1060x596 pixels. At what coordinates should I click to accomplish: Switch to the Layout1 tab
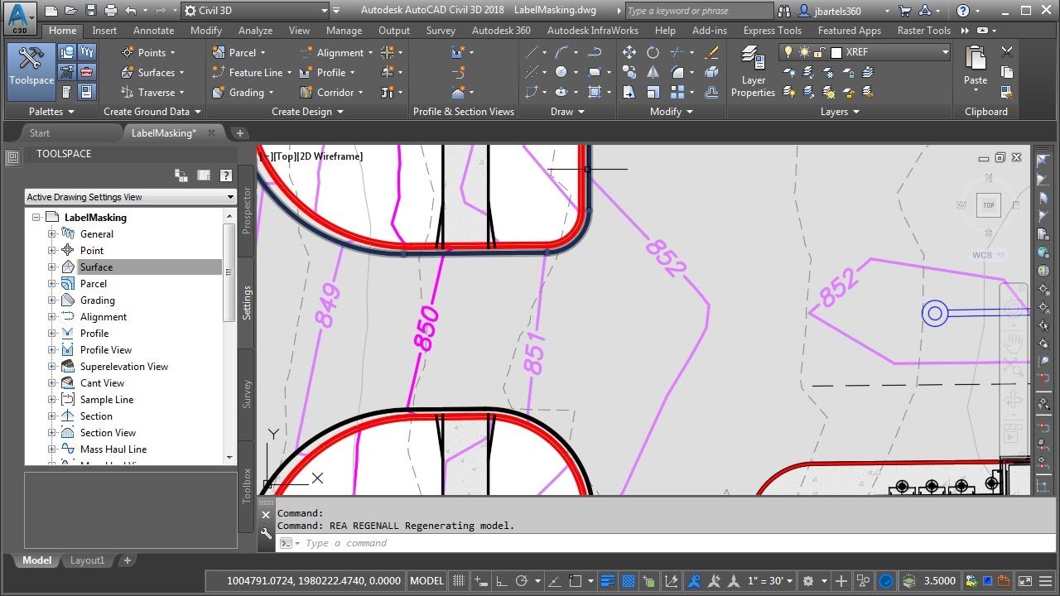coord(87,560)
